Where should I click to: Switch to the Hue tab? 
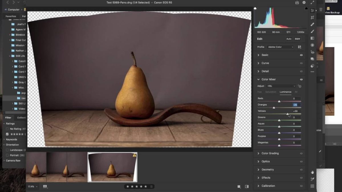(259, 92)
